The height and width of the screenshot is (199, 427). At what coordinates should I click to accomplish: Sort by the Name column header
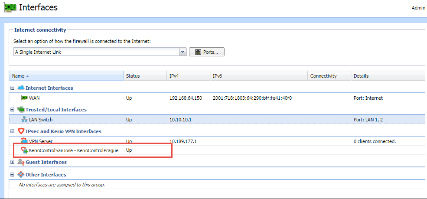point(66,76)
